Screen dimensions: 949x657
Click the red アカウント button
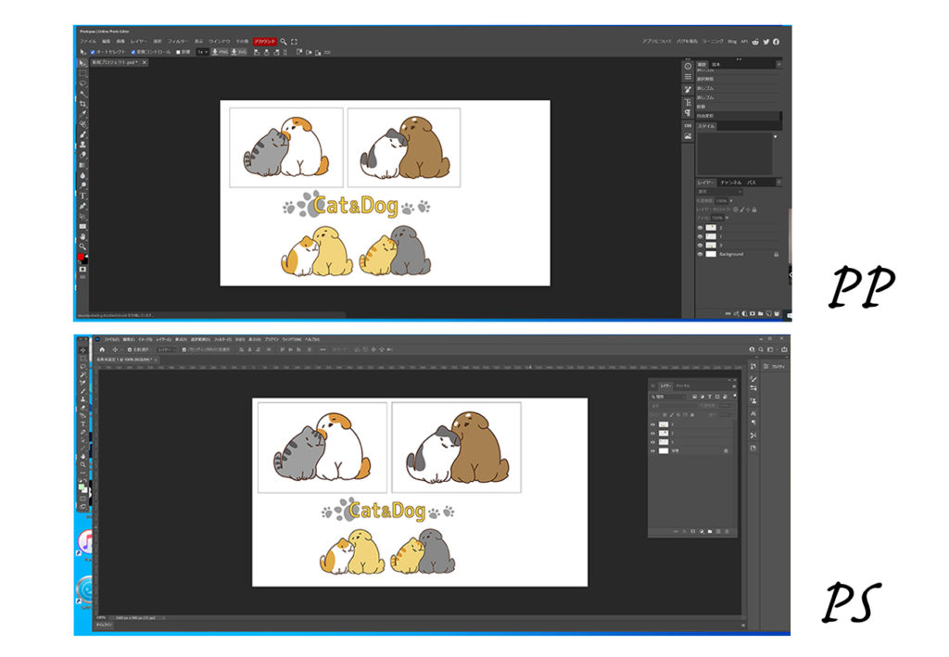click(264, 42)
